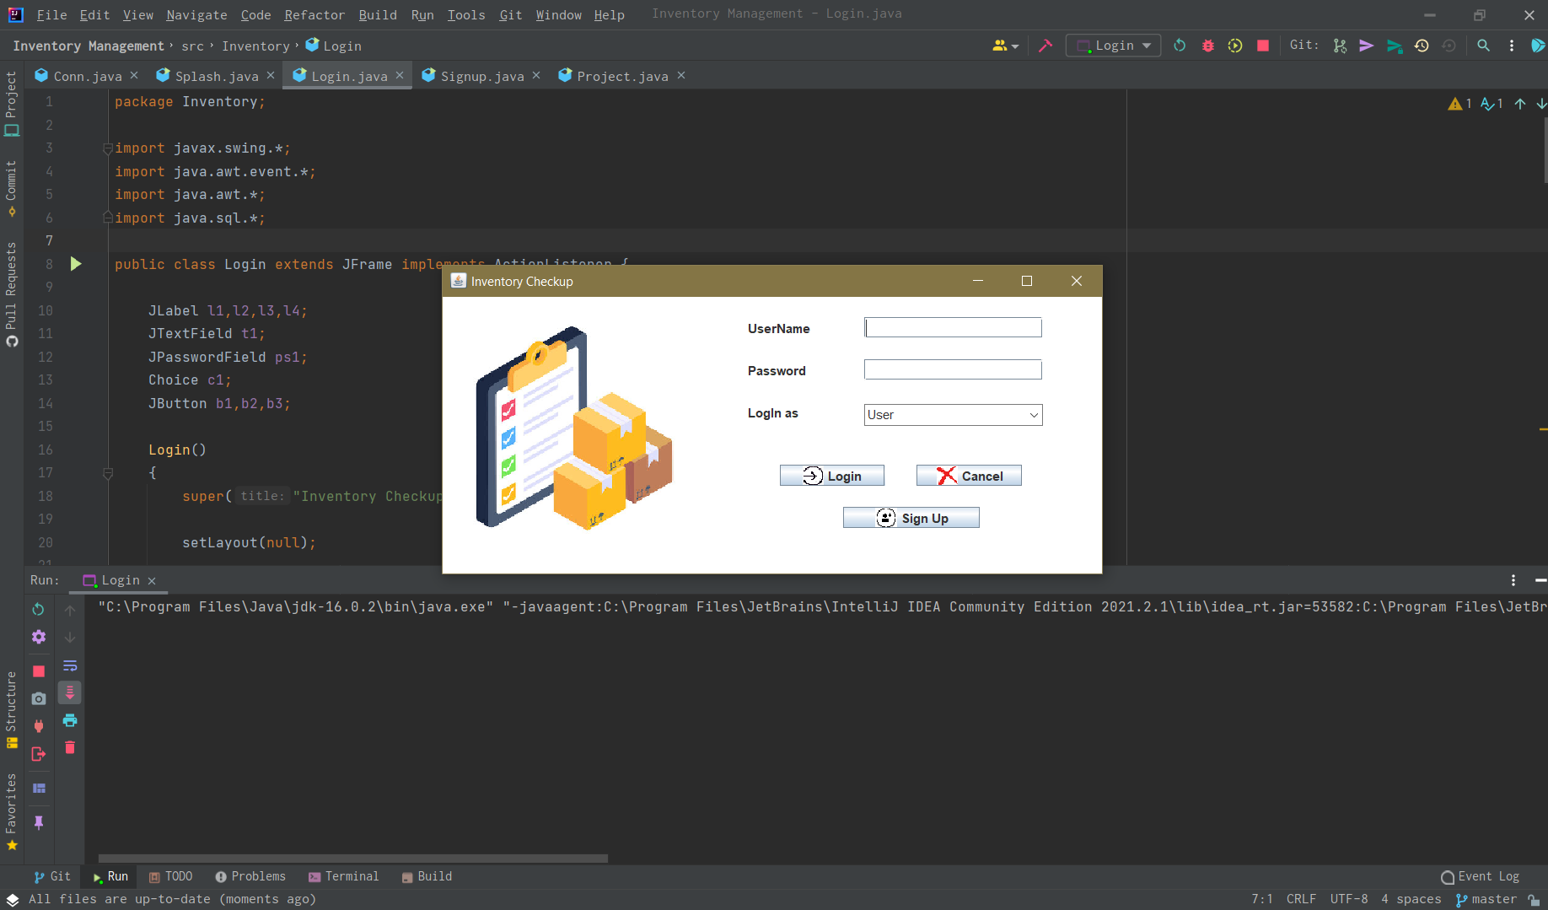Stop the running application with red square
Screen dimensions: 1548x910
point(1262,46)
